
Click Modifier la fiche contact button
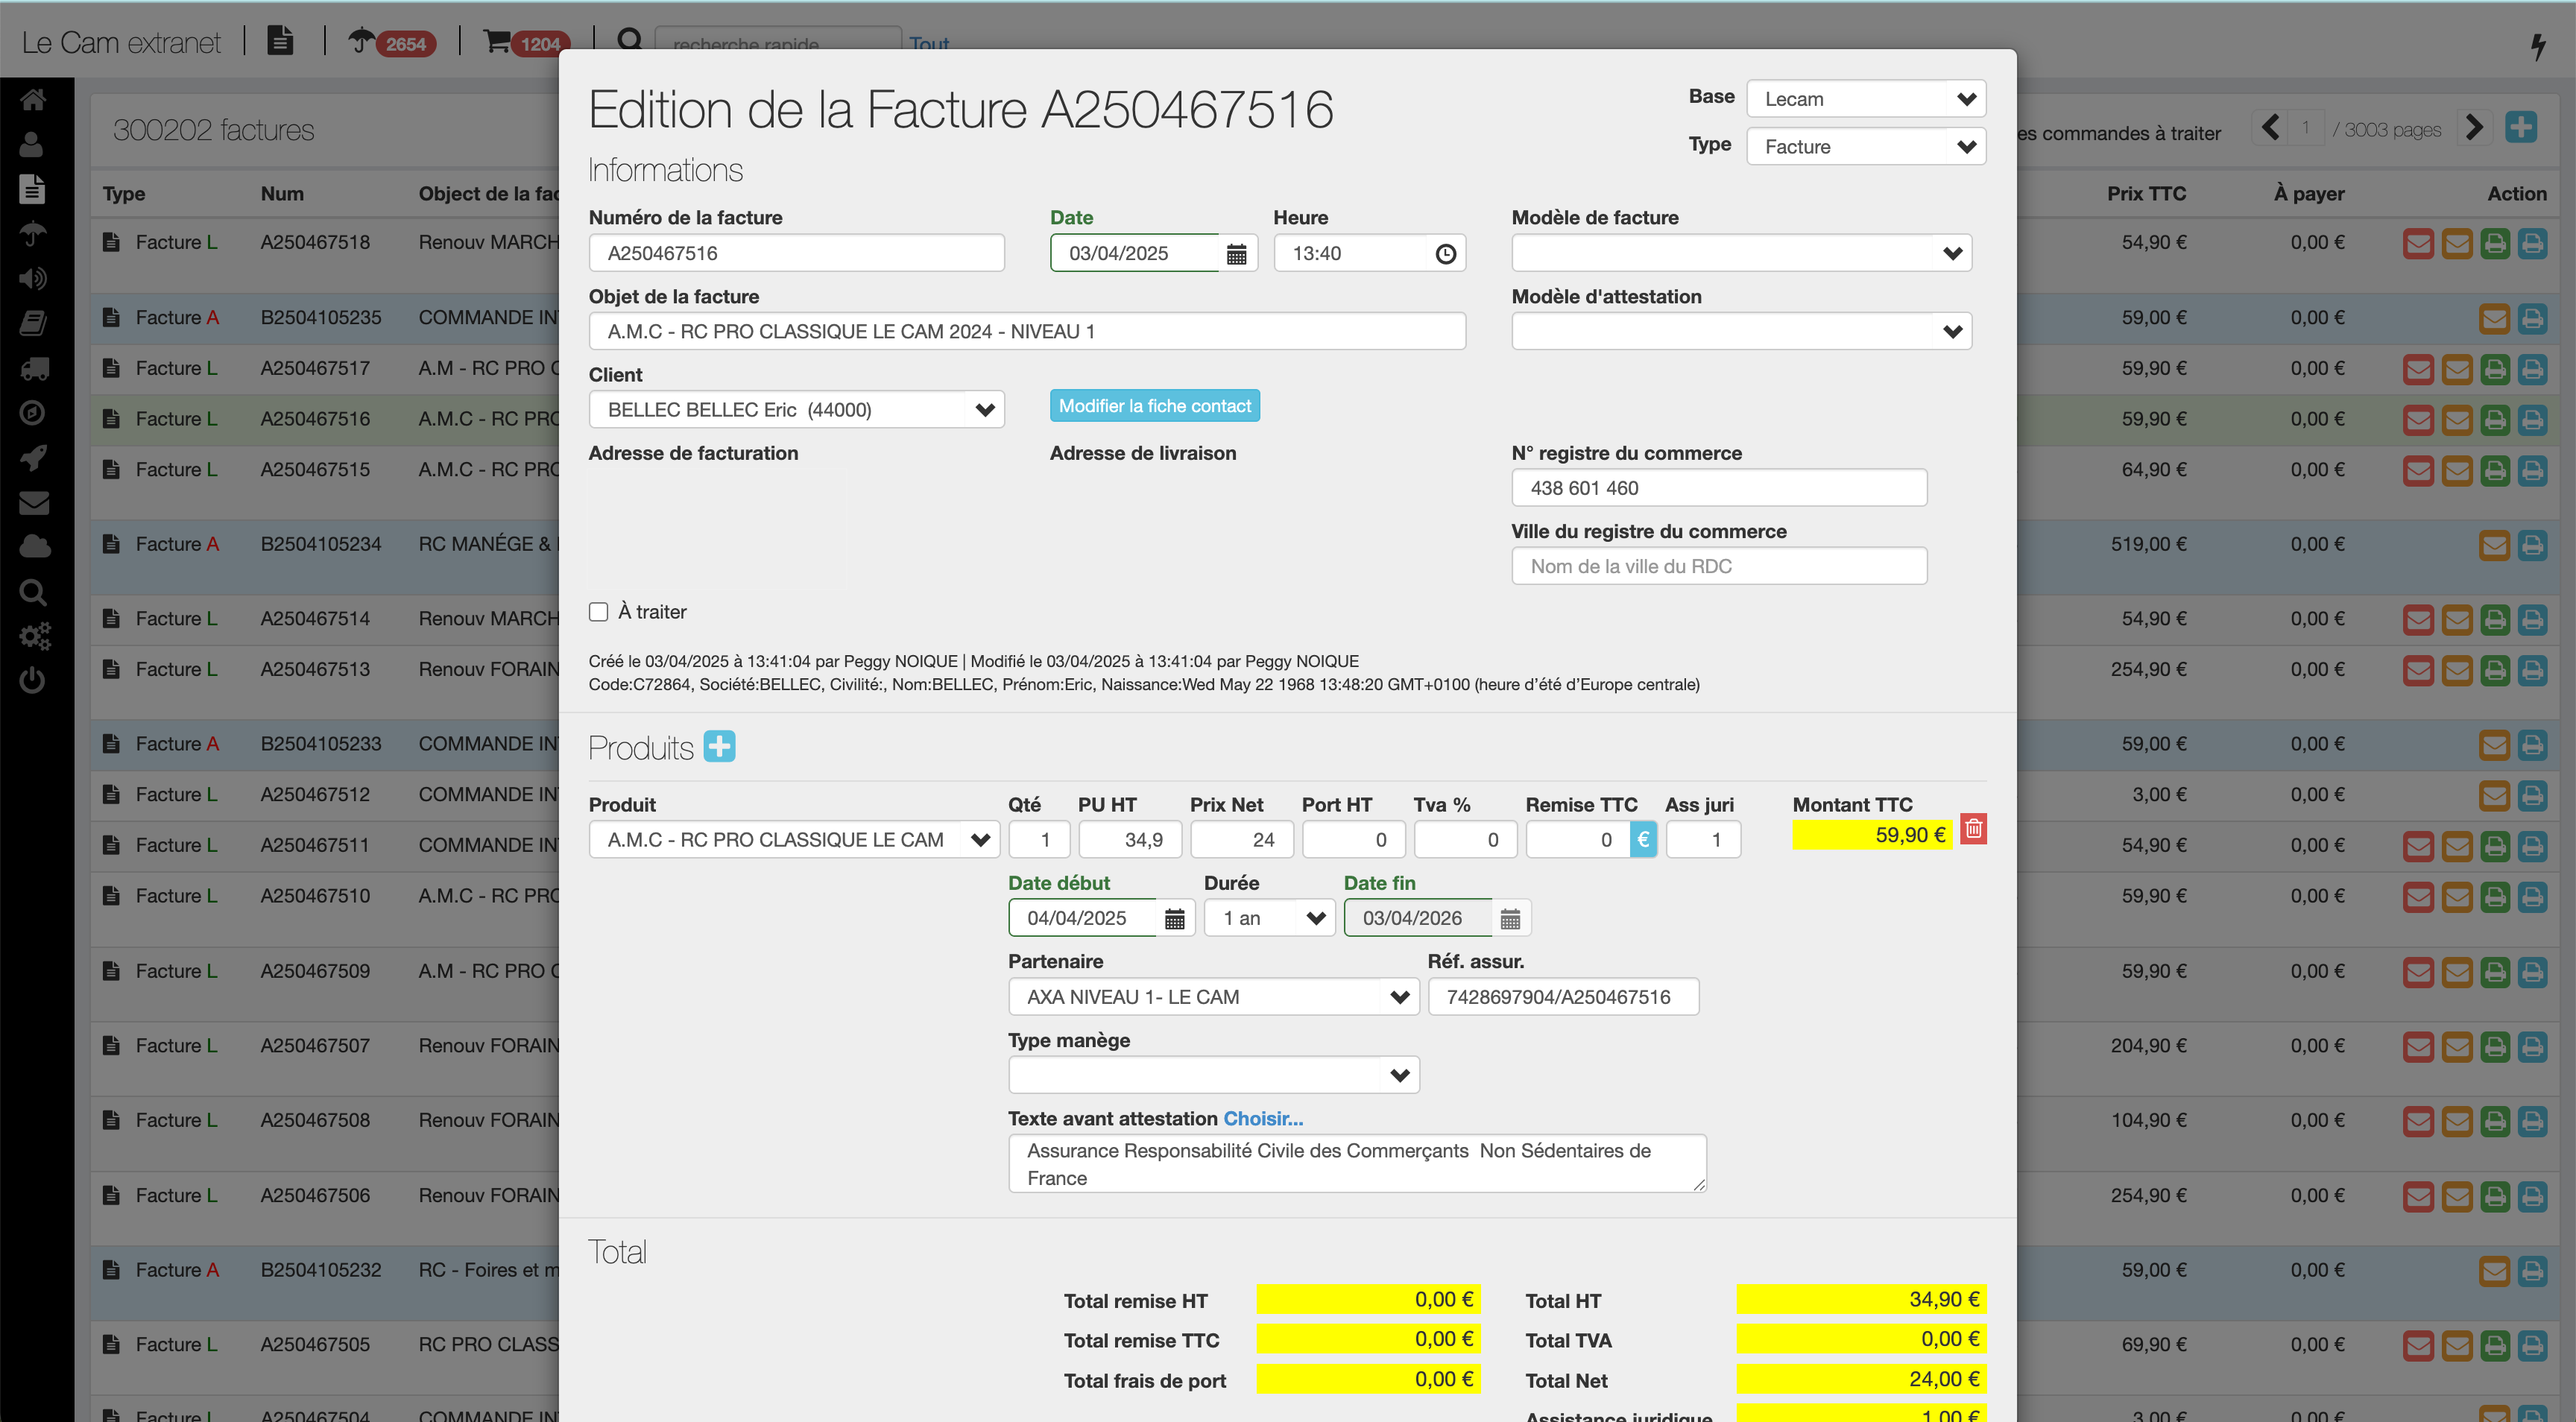point(1154,406)
